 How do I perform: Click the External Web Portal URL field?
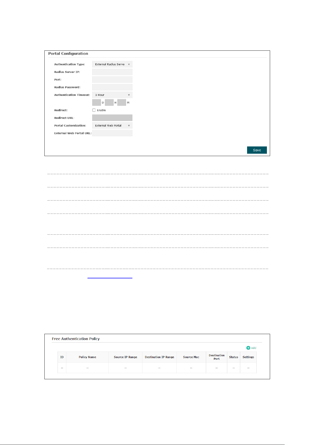[x=112, y=133]
